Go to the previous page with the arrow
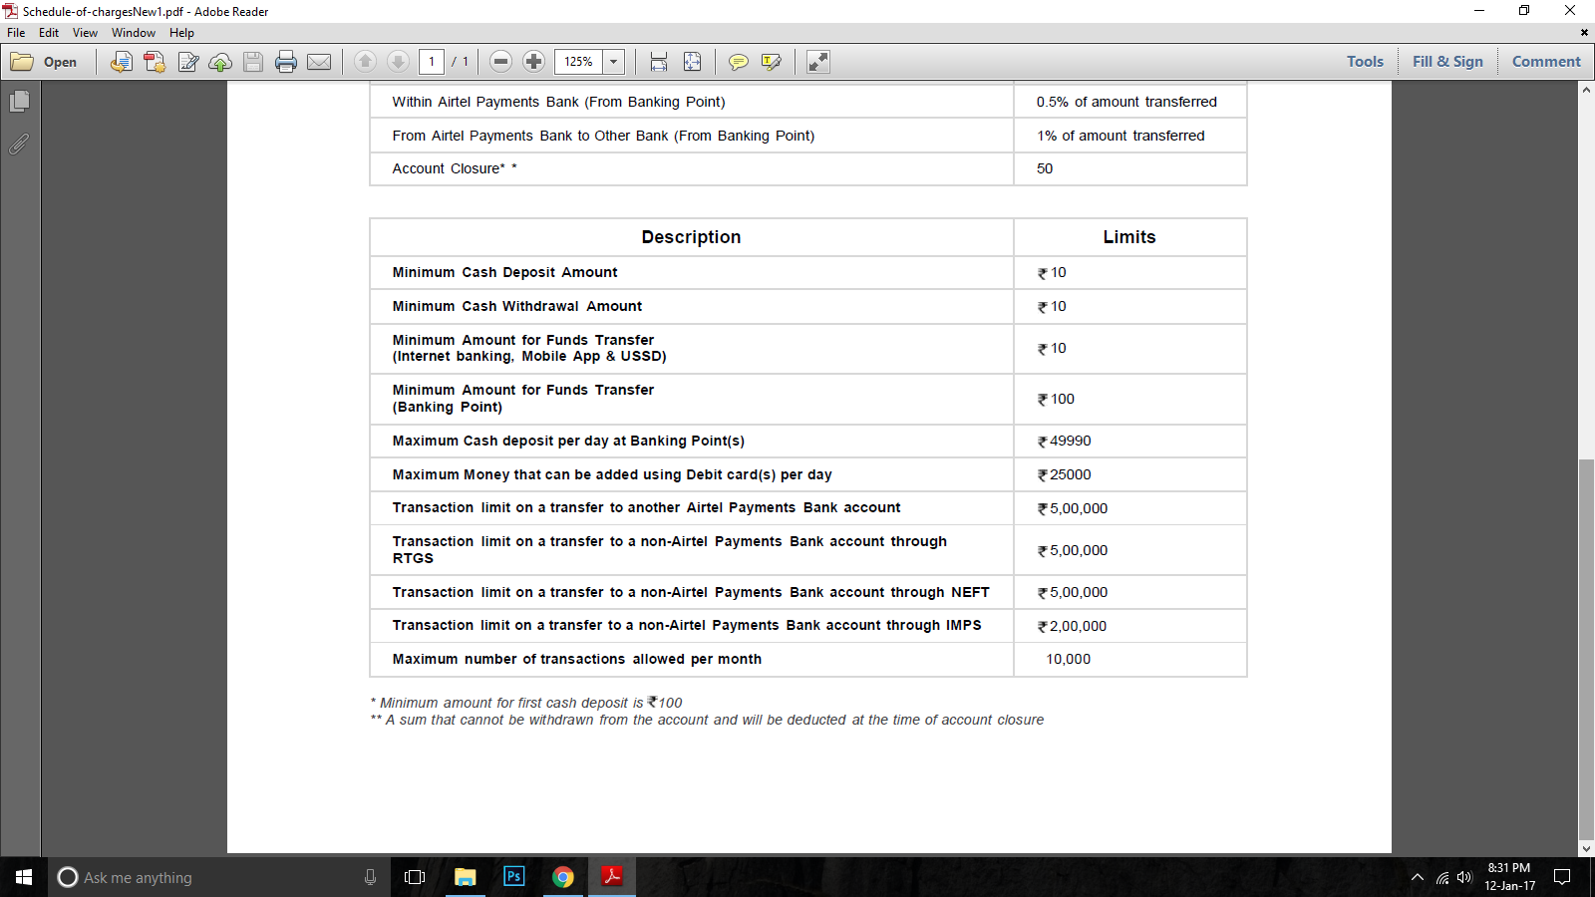 click(365, 62)
